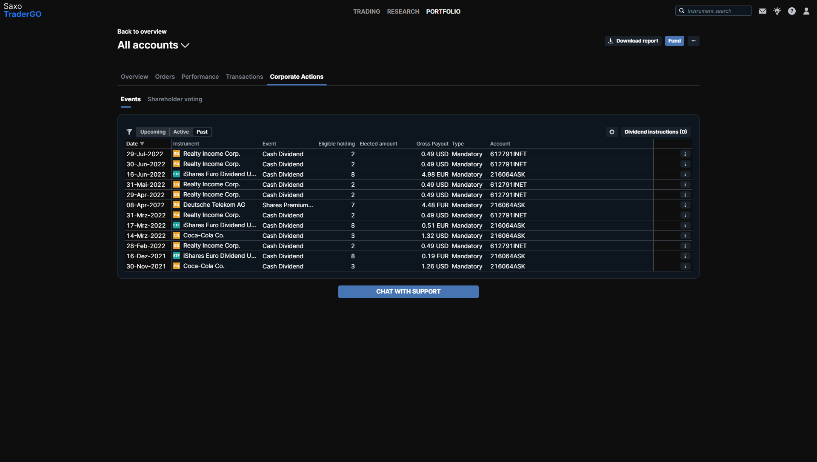The image size is (817, 462).
Task: Click ETF icon in 16-Jun-2022 row
Action: pyautogui.click(x=177, y=174)
